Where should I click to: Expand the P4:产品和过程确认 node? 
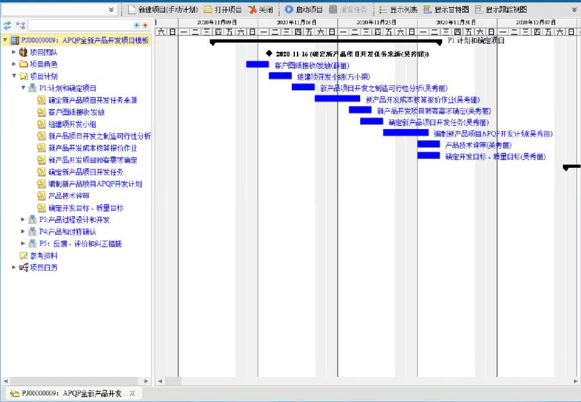coord(23,231)
